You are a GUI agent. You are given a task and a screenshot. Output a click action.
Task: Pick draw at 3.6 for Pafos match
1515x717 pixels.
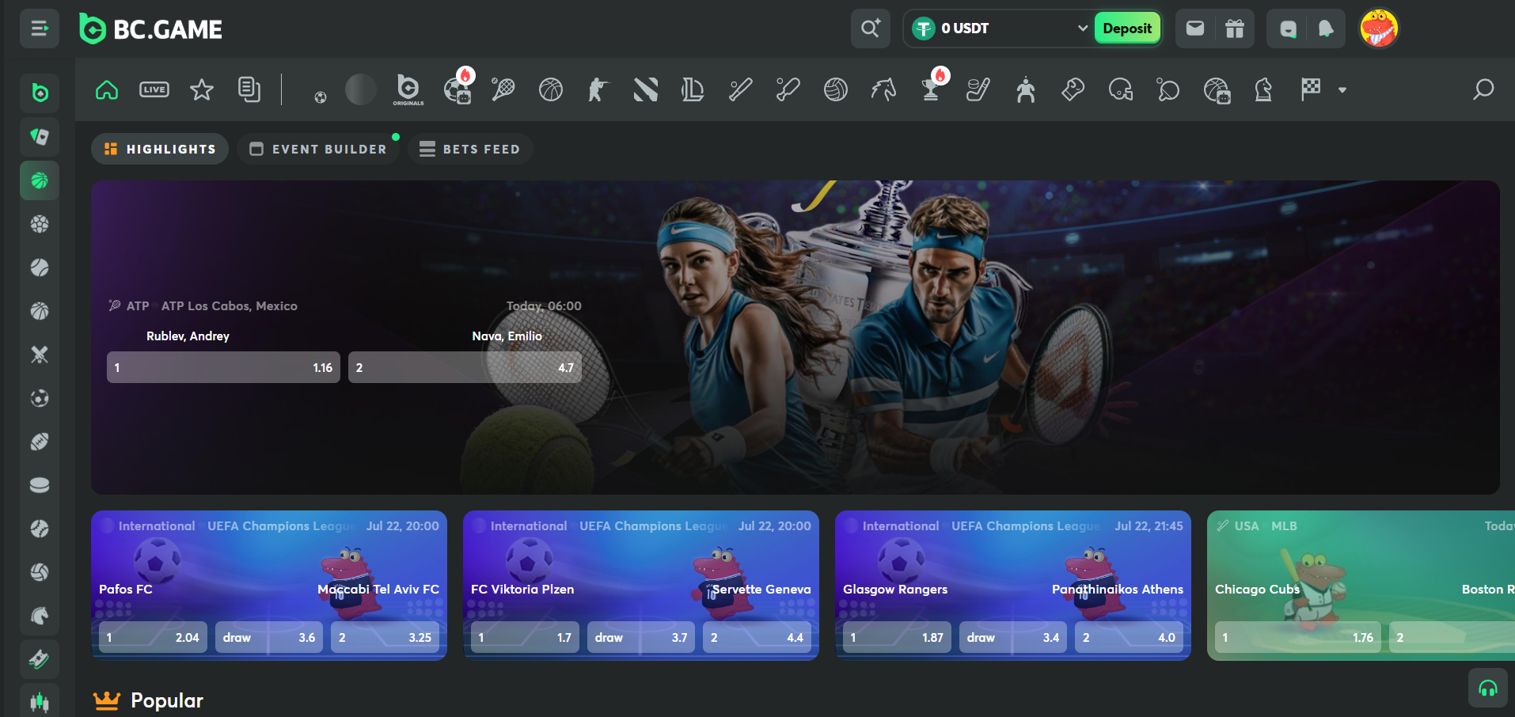click(269, 637)
